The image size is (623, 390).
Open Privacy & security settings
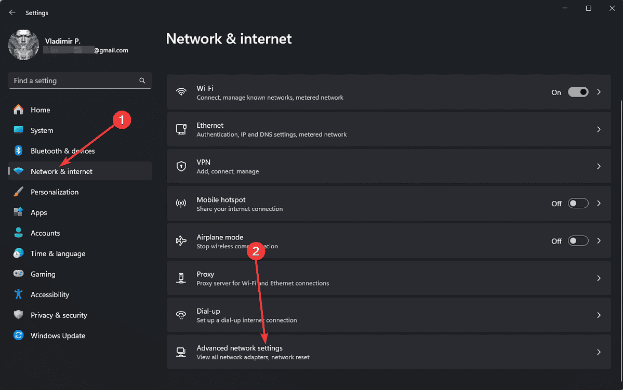[x=80, y=315]
